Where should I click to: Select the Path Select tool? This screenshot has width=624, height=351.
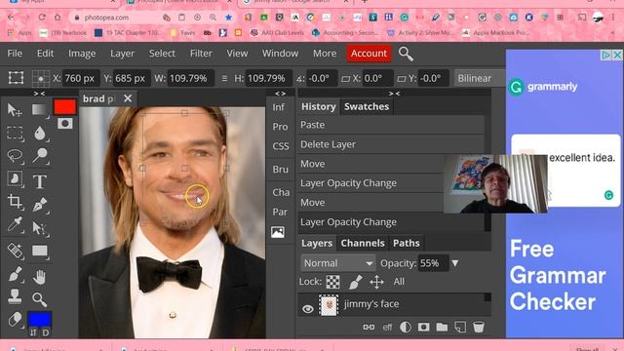[x=39, y=228]
